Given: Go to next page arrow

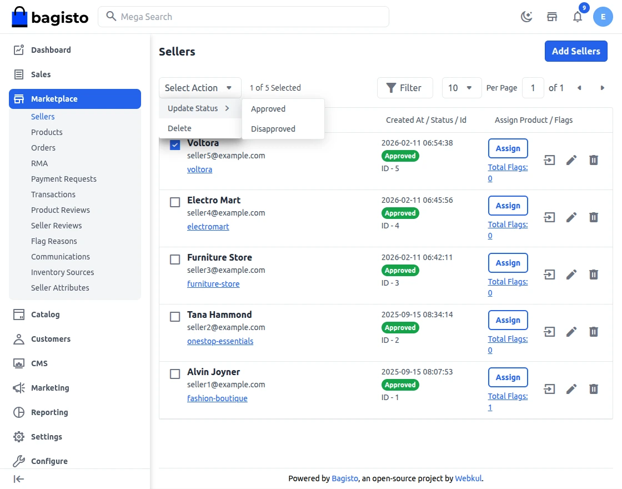Looking at the screenshot, I should [x=602, y=88].
